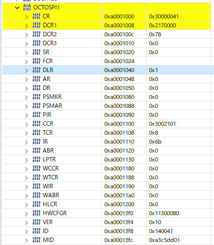Collapse the OCTOSPI1 peripheral node
This screenshot has width=214, height=245.
17,7
